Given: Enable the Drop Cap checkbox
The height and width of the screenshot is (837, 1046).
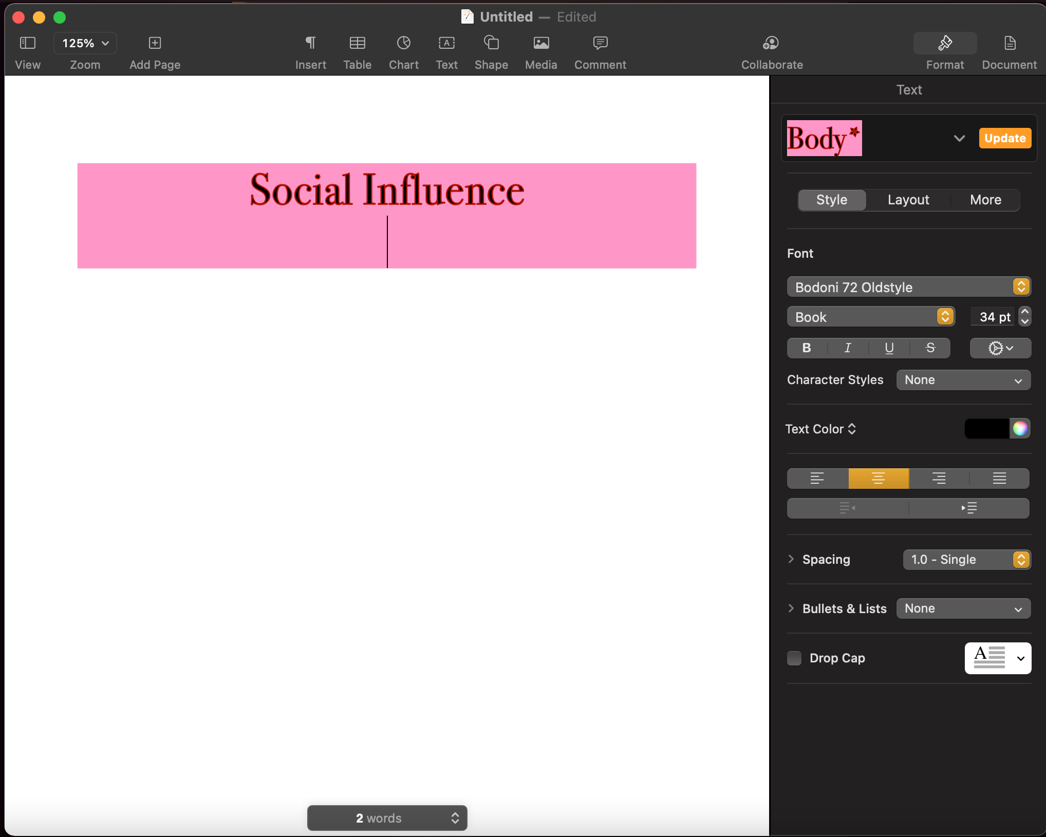Looking at the screenshot, I should (794, 658).
